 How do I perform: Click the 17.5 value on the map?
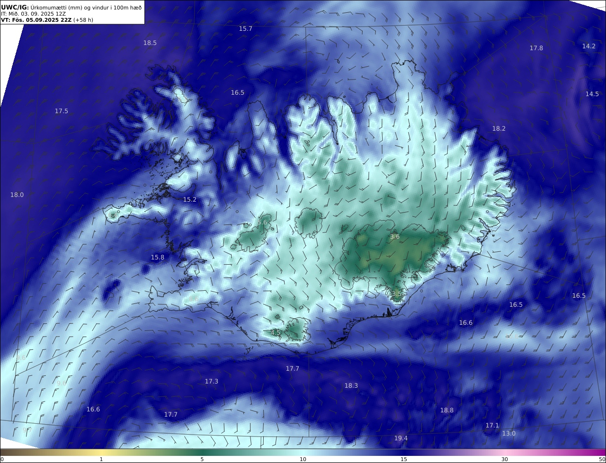point(62,111)
